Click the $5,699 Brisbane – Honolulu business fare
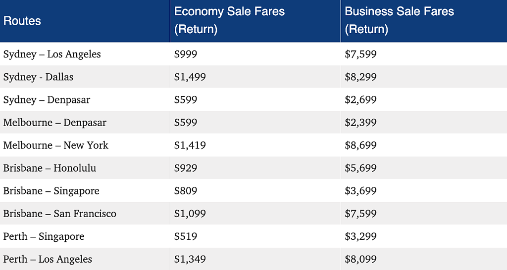Viewport: 507px width, 270px height. [x=360, y=168]
